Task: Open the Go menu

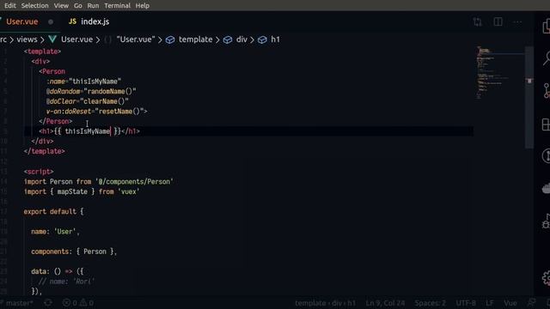Action: (78, 6)
